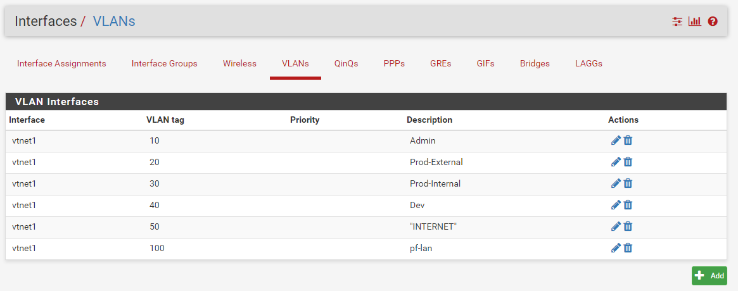The image size is (738, 291).
Task: Delete the "INTERNET" VLAN 50 entry
Action: [x=628, y=226]
